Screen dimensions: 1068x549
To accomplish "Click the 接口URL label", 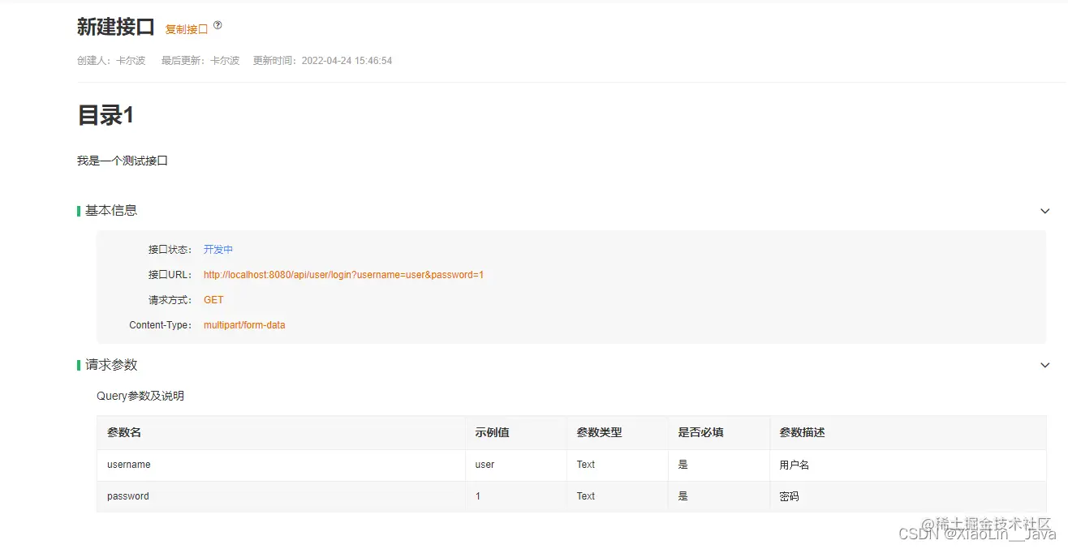I will 170,275.
